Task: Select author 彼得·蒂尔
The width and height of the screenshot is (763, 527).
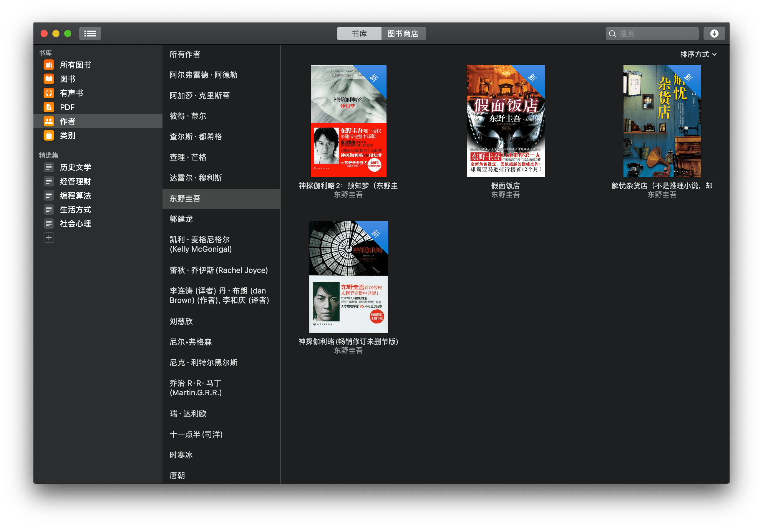Action: (221, 116)
